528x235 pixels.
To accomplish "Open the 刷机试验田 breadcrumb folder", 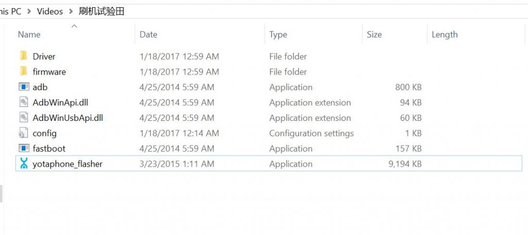I will tap(102, 11).
